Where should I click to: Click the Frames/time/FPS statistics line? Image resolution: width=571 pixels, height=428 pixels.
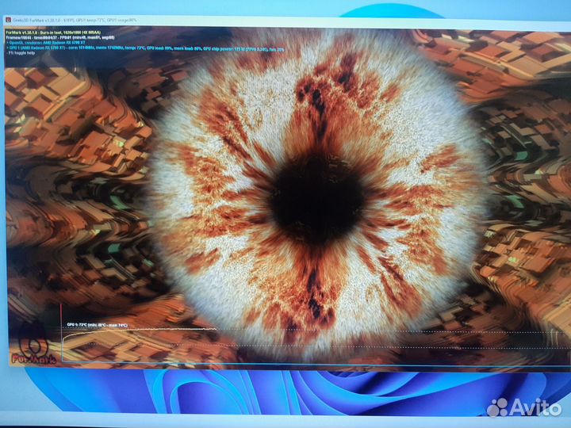coord(60,37)
